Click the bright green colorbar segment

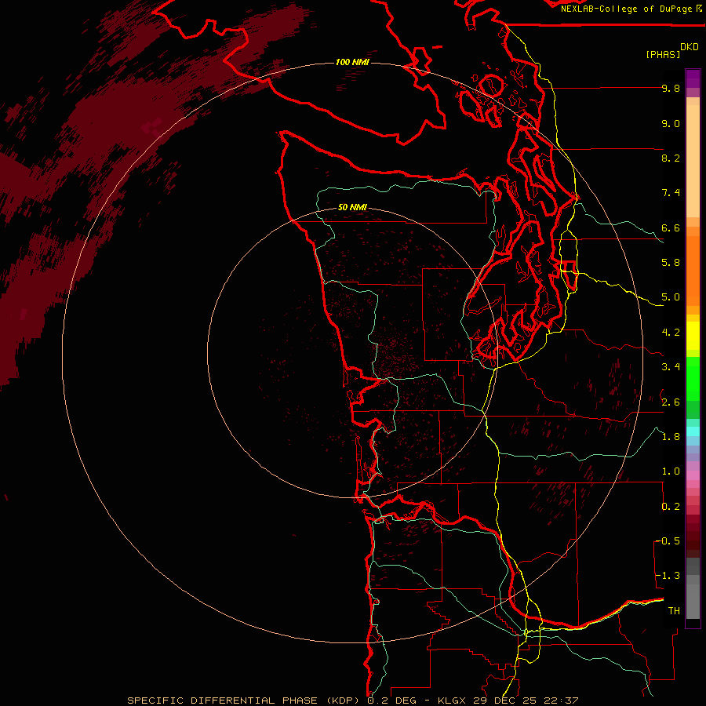coord(693,379)
